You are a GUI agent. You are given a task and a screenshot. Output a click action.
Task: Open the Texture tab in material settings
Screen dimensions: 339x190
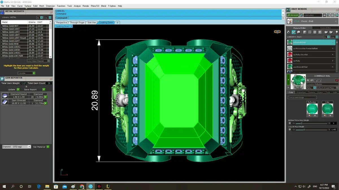point(311,92)
